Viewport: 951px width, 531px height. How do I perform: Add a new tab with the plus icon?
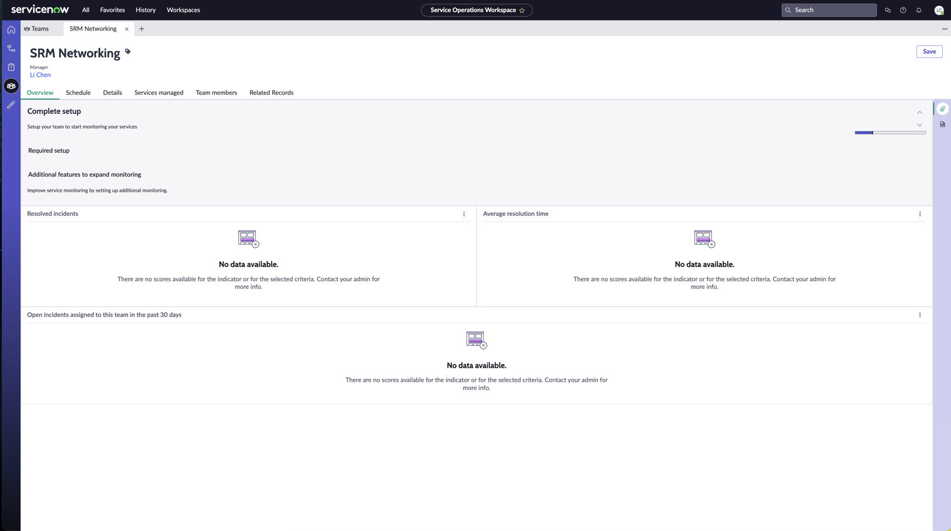142,29
